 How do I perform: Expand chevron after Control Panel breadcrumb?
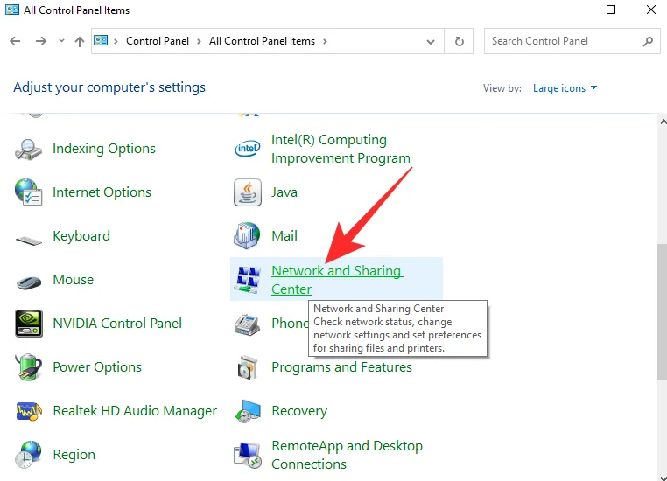pyautogui.click(x=199, y=41)
